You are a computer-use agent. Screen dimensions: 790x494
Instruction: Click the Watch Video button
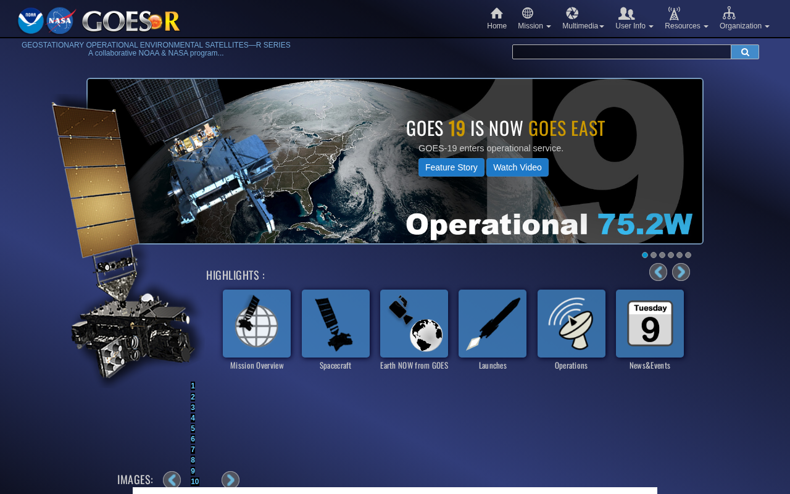(x=517, y=167)
